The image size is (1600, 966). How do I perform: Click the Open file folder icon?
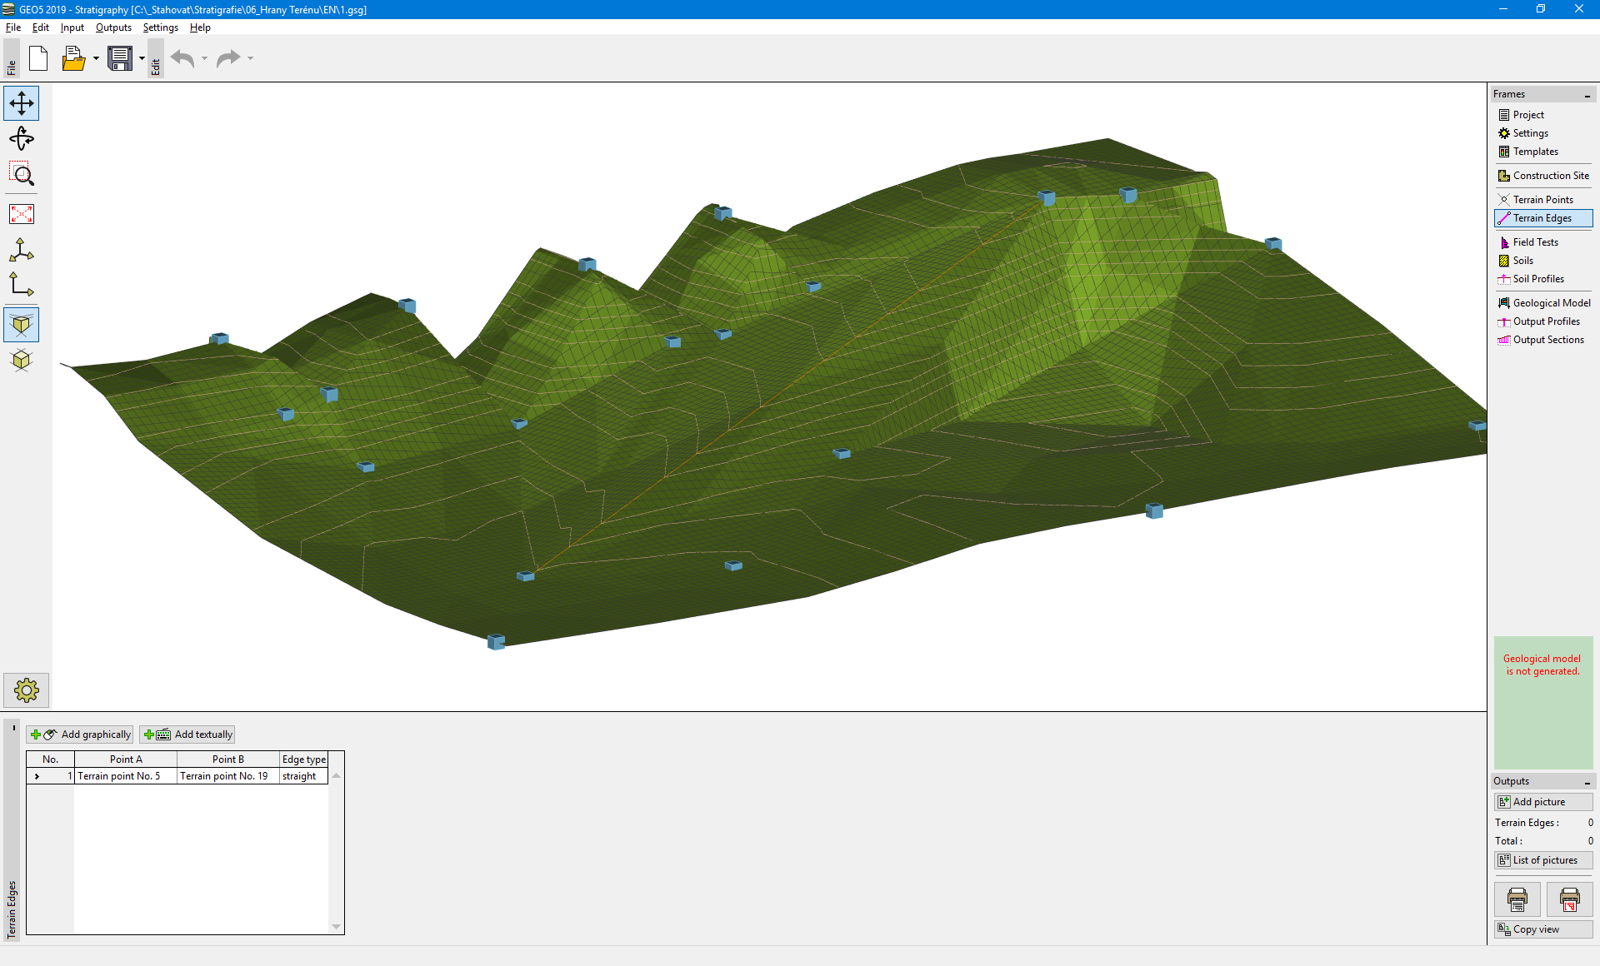coord(73,58)
